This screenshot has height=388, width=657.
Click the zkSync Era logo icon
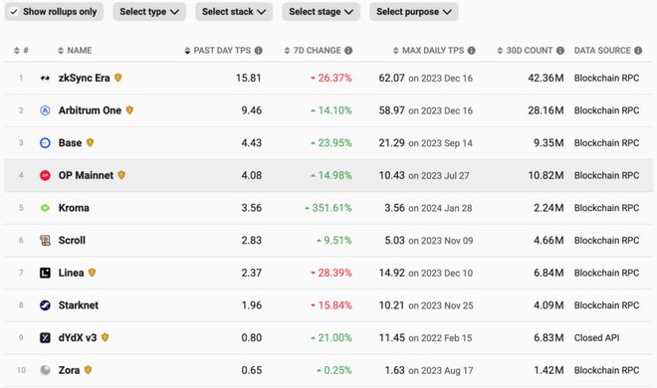tap(45, 78)
